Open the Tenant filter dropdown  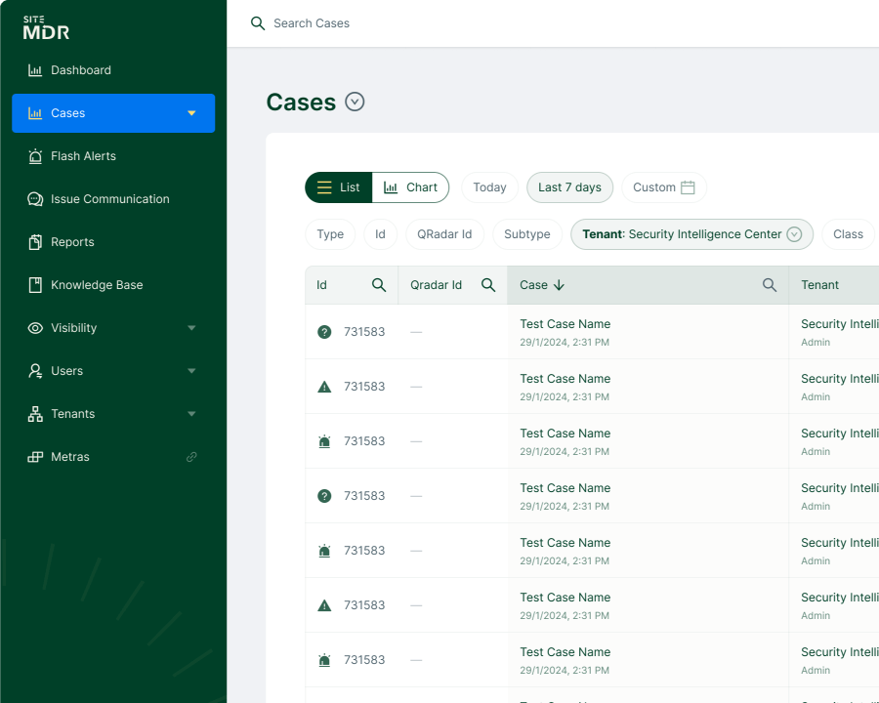[793, 234]
